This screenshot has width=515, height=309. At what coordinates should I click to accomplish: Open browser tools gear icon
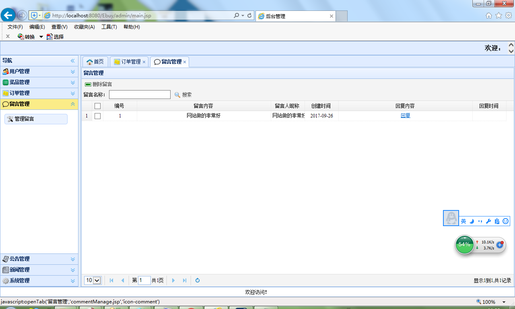tap(509, 16)
